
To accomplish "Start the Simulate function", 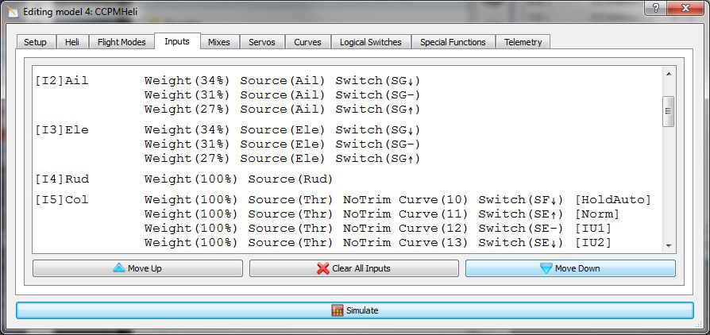I will [355, 310].
